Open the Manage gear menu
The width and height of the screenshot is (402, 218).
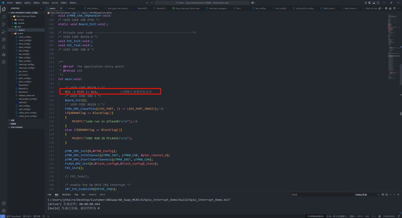(x=4, y=211)
